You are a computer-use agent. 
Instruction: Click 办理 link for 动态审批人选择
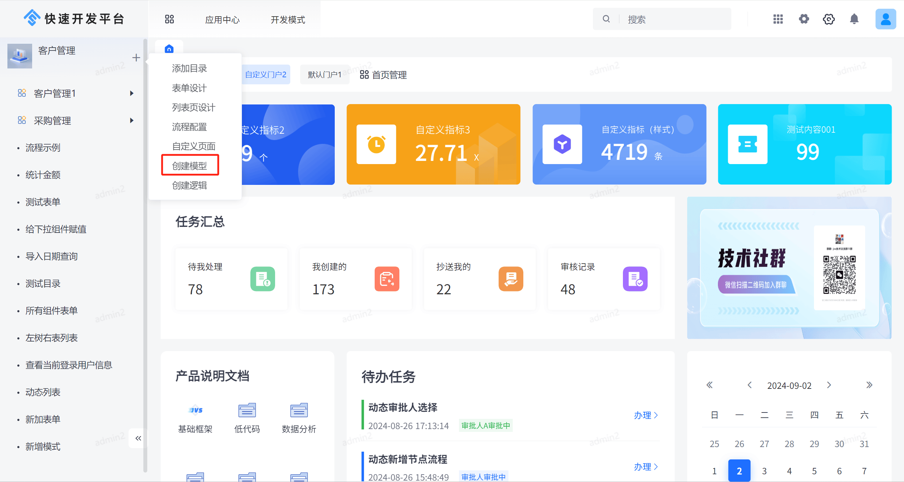pyautogui.click(x=646, y=415)
